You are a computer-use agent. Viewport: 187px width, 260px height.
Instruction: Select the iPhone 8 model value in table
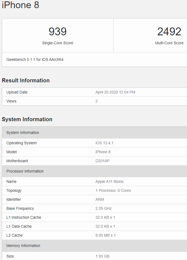[103, 152]
